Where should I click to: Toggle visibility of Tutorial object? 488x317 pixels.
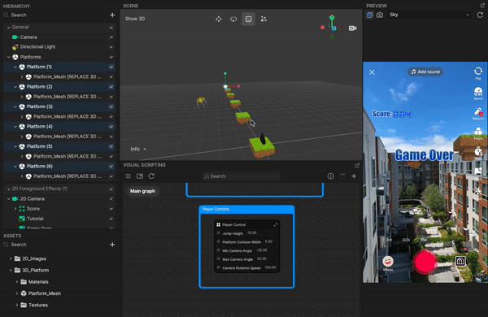[111, 219]
